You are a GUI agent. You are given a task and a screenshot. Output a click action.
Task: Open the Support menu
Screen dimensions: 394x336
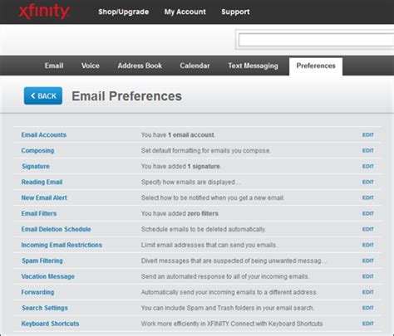[x=235, y=12]
